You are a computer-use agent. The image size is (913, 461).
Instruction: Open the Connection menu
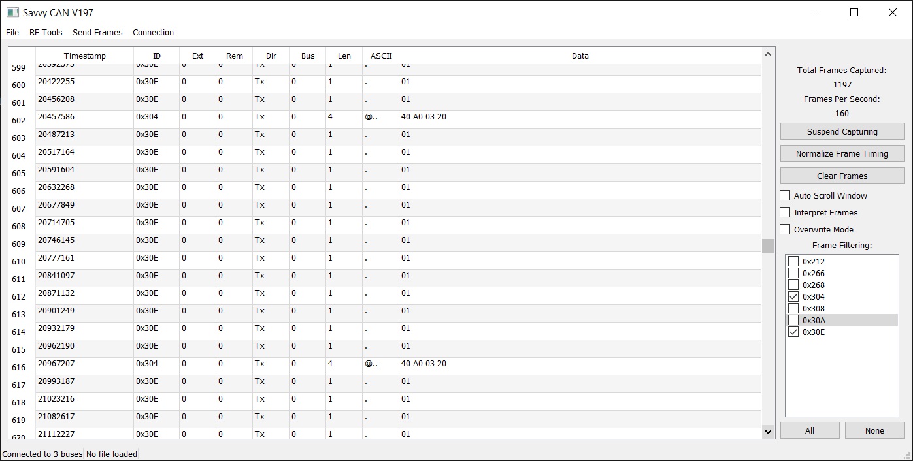pyautogui.click(x=153, y=32)
